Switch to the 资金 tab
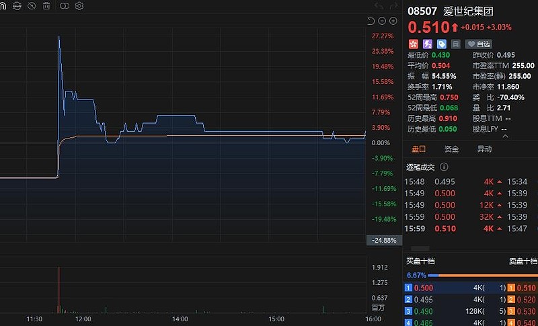 (x=451, y=149)
